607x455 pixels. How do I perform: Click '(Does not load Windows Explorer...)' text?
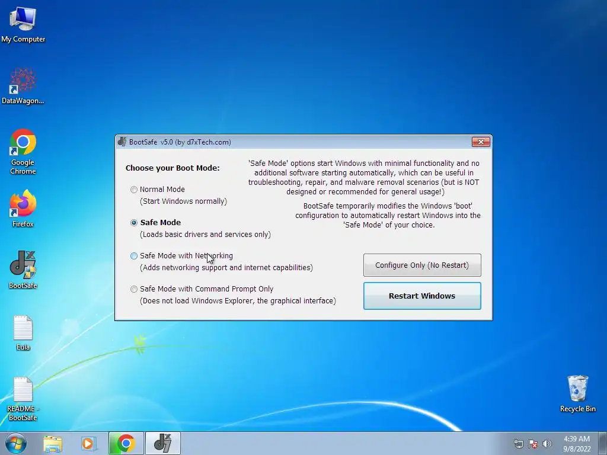point(238,300)
